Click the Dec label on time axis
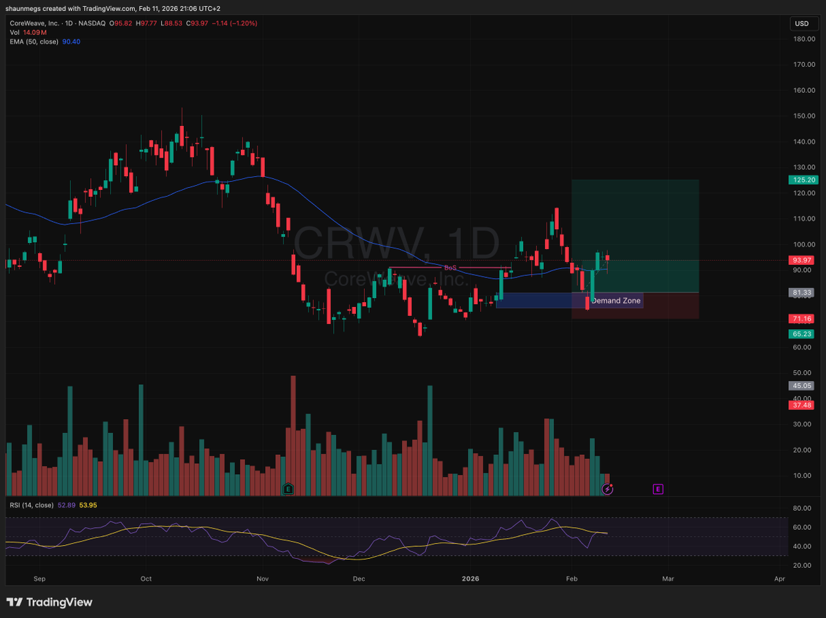 [x=358, y=580]
